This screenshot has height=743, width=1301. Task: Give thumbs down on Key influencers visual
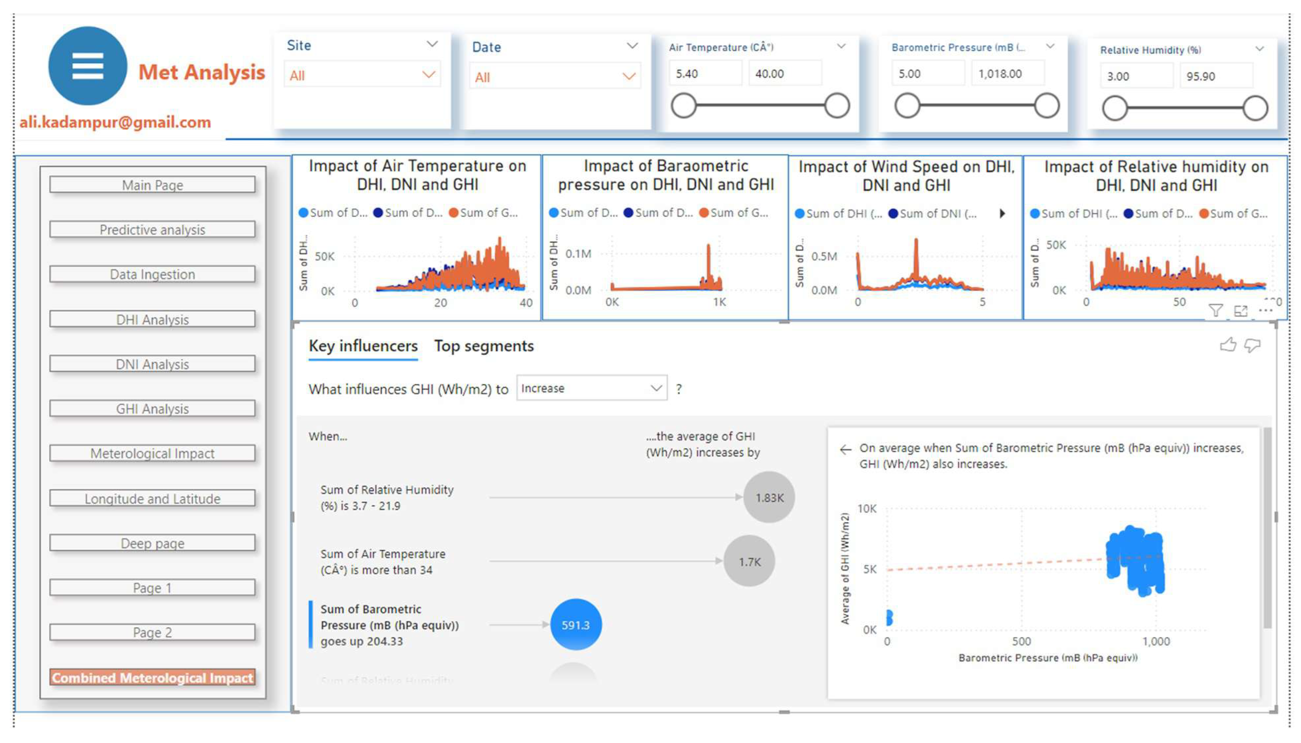pos(1253,346)
